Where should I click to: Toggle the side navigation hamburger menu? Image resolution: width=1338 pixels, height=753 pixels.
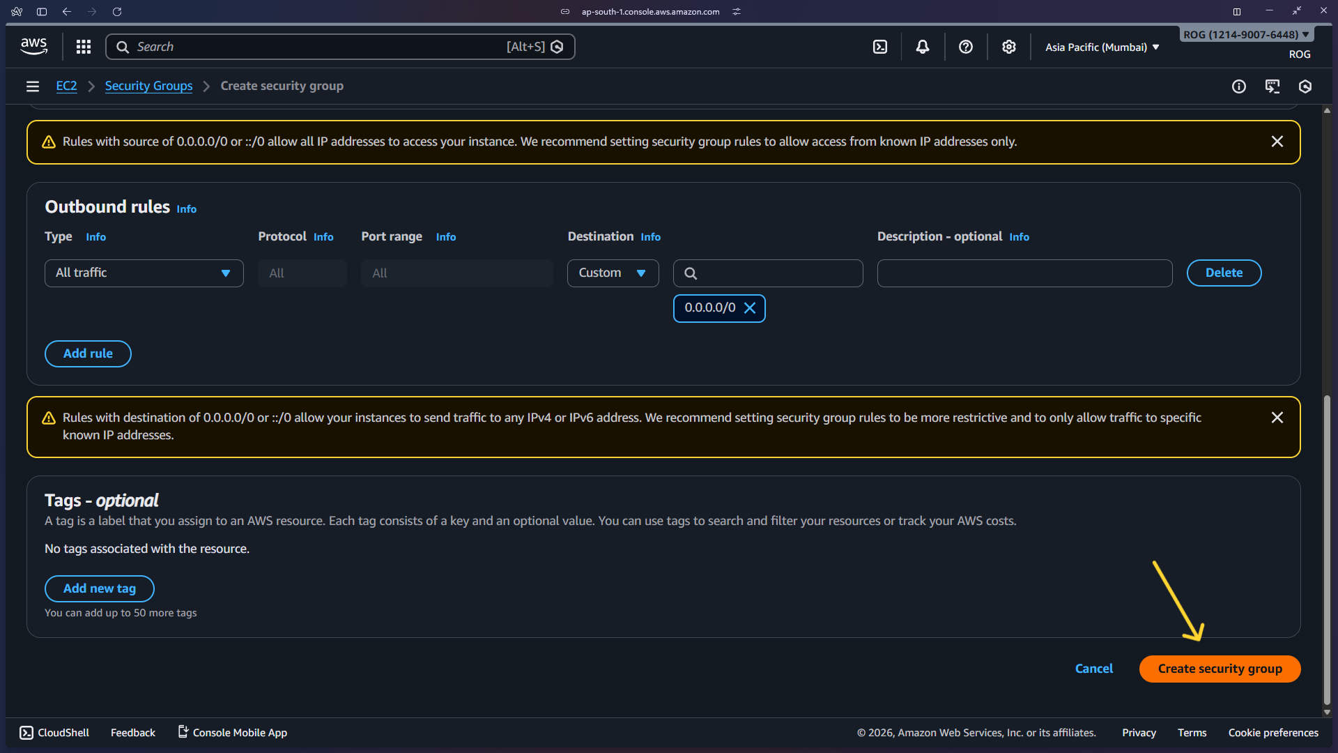32,86
